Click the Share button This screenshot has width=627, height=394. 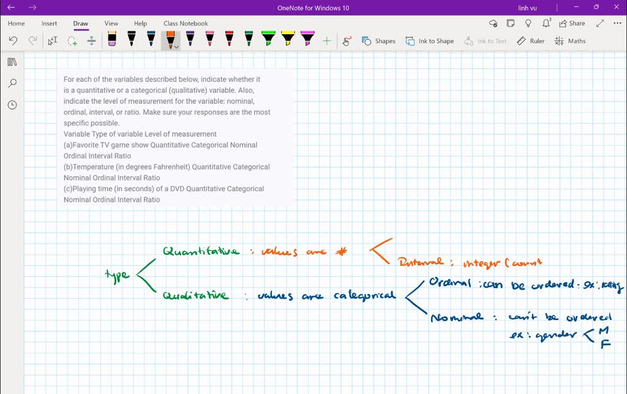(x=571, y=23)
